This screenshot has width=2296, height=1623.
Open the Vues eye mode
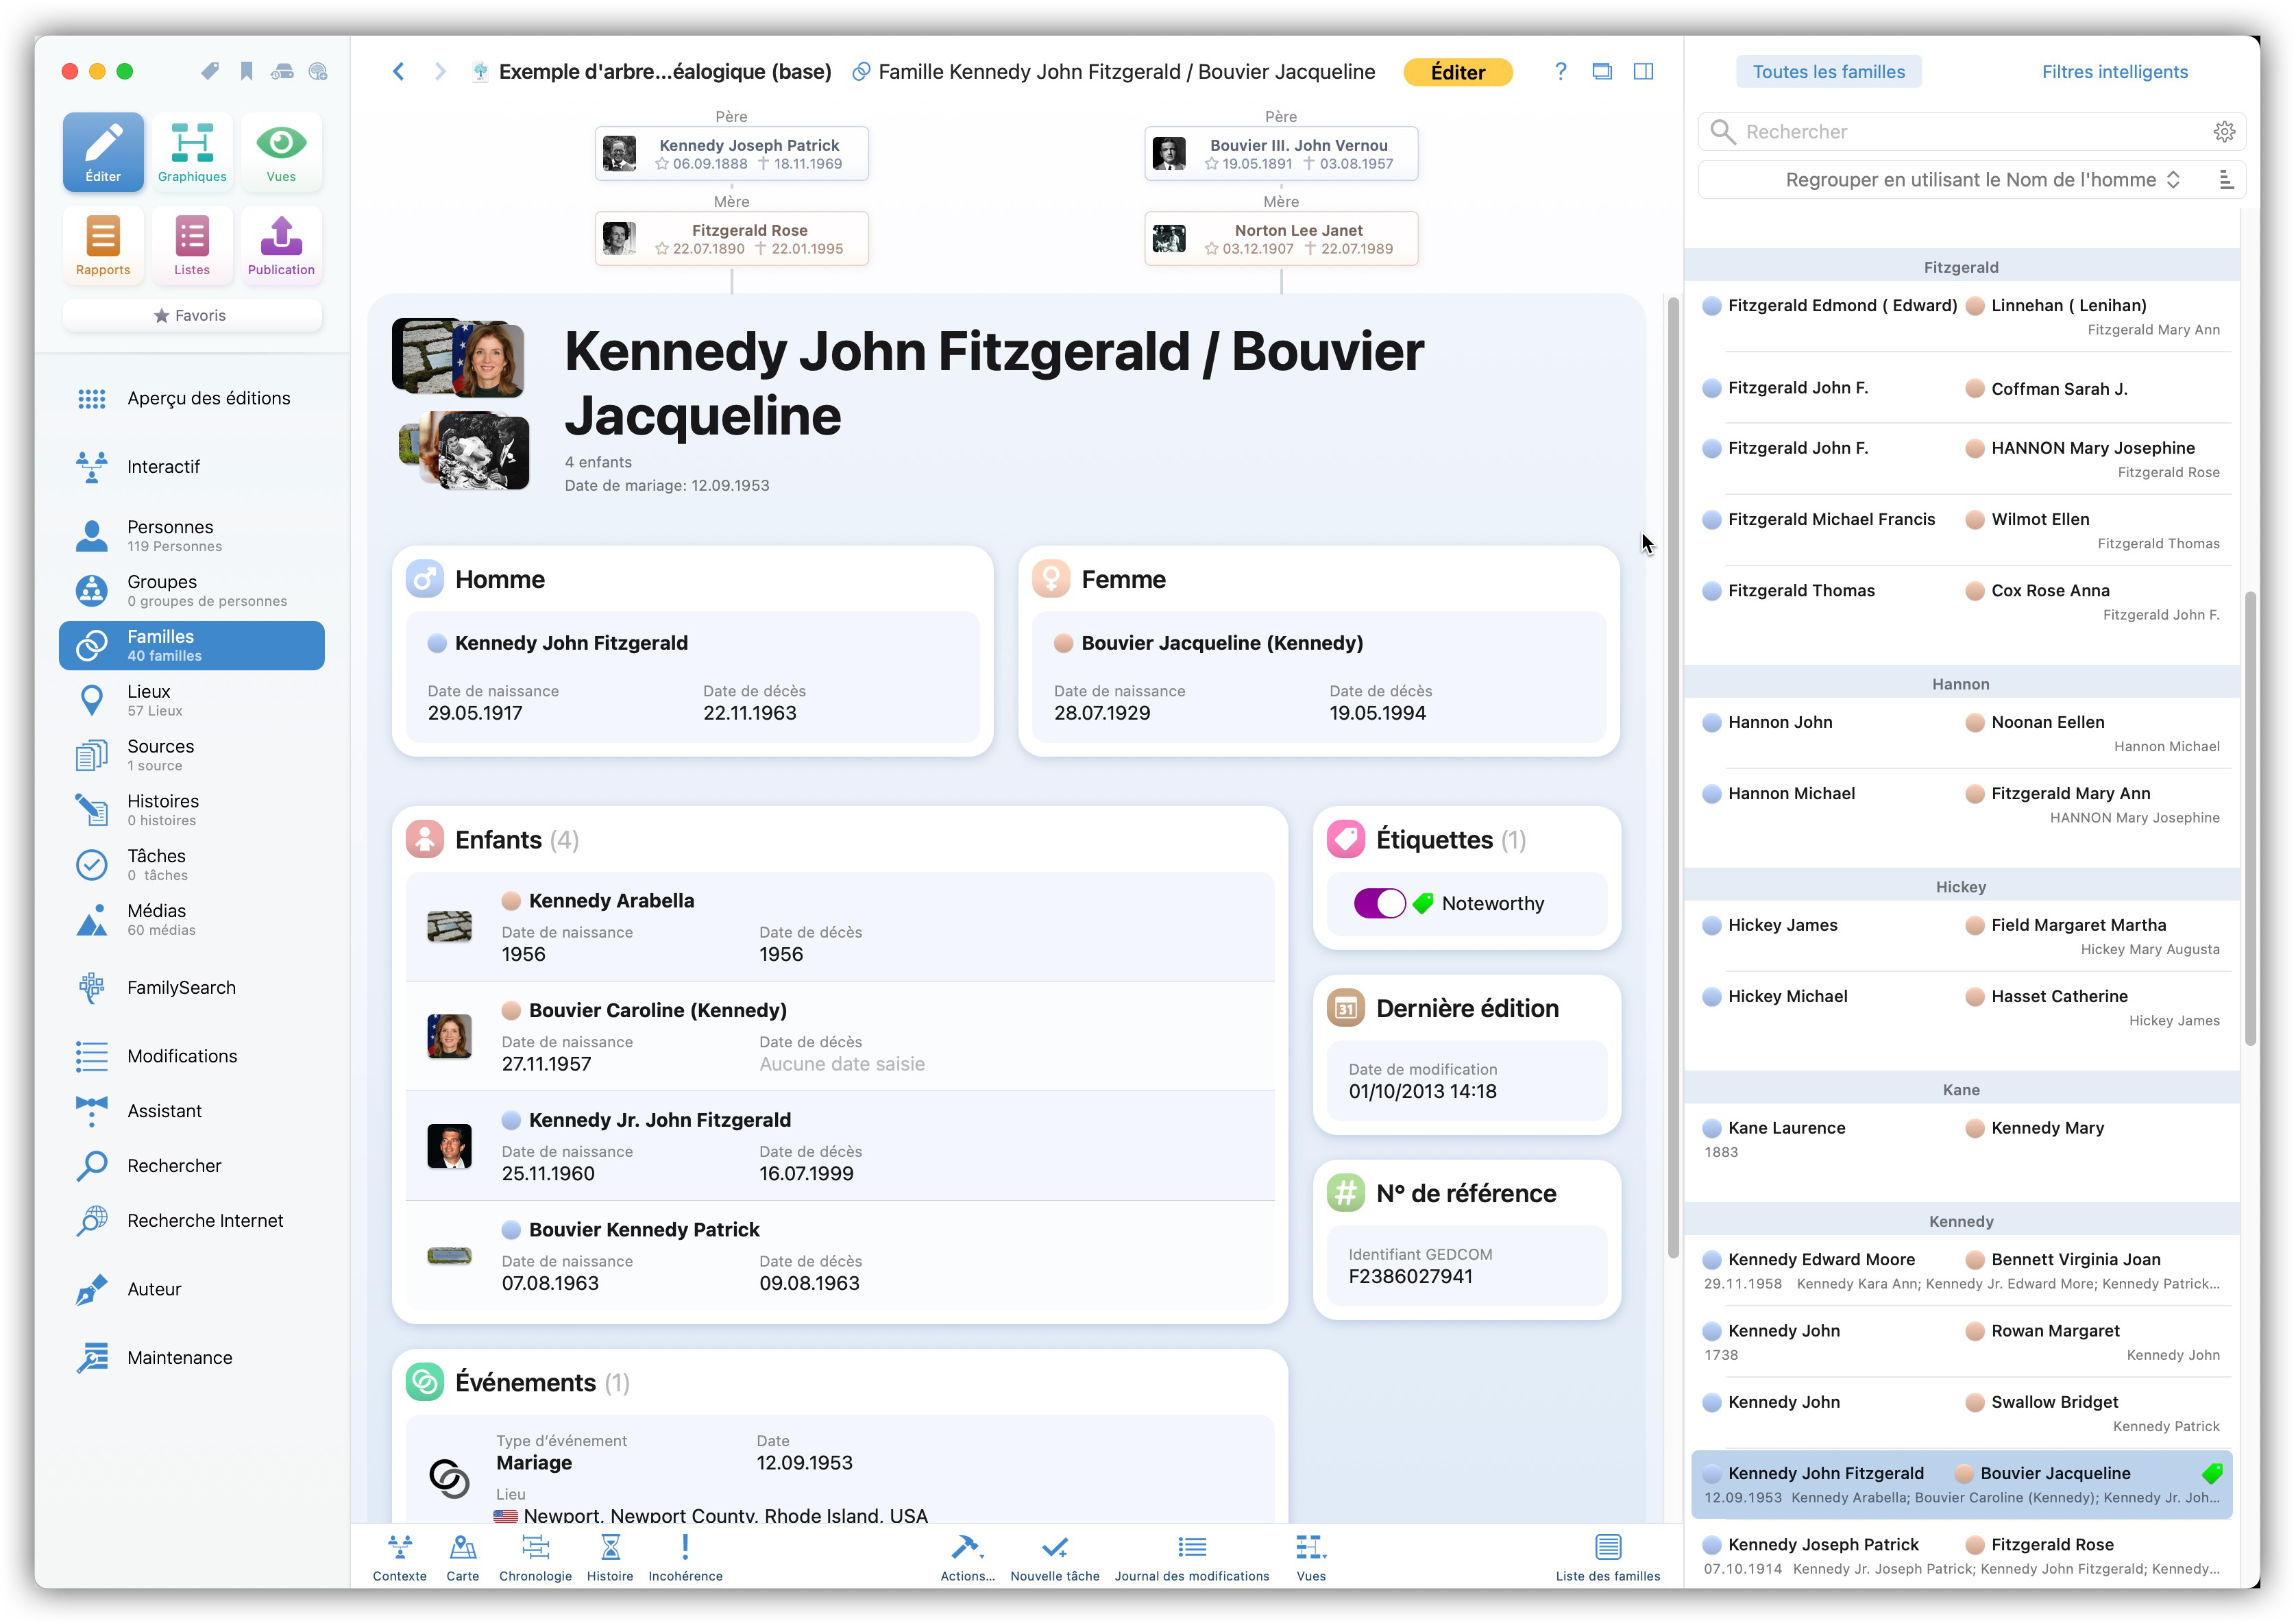[x=281, y=152]
